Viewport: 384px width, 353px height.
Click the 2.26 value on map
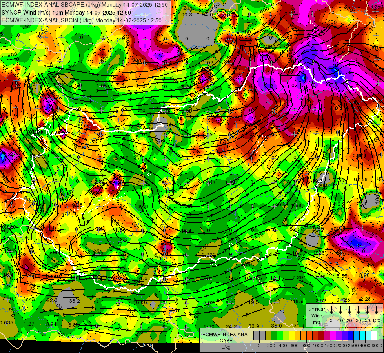pos(319,253)
